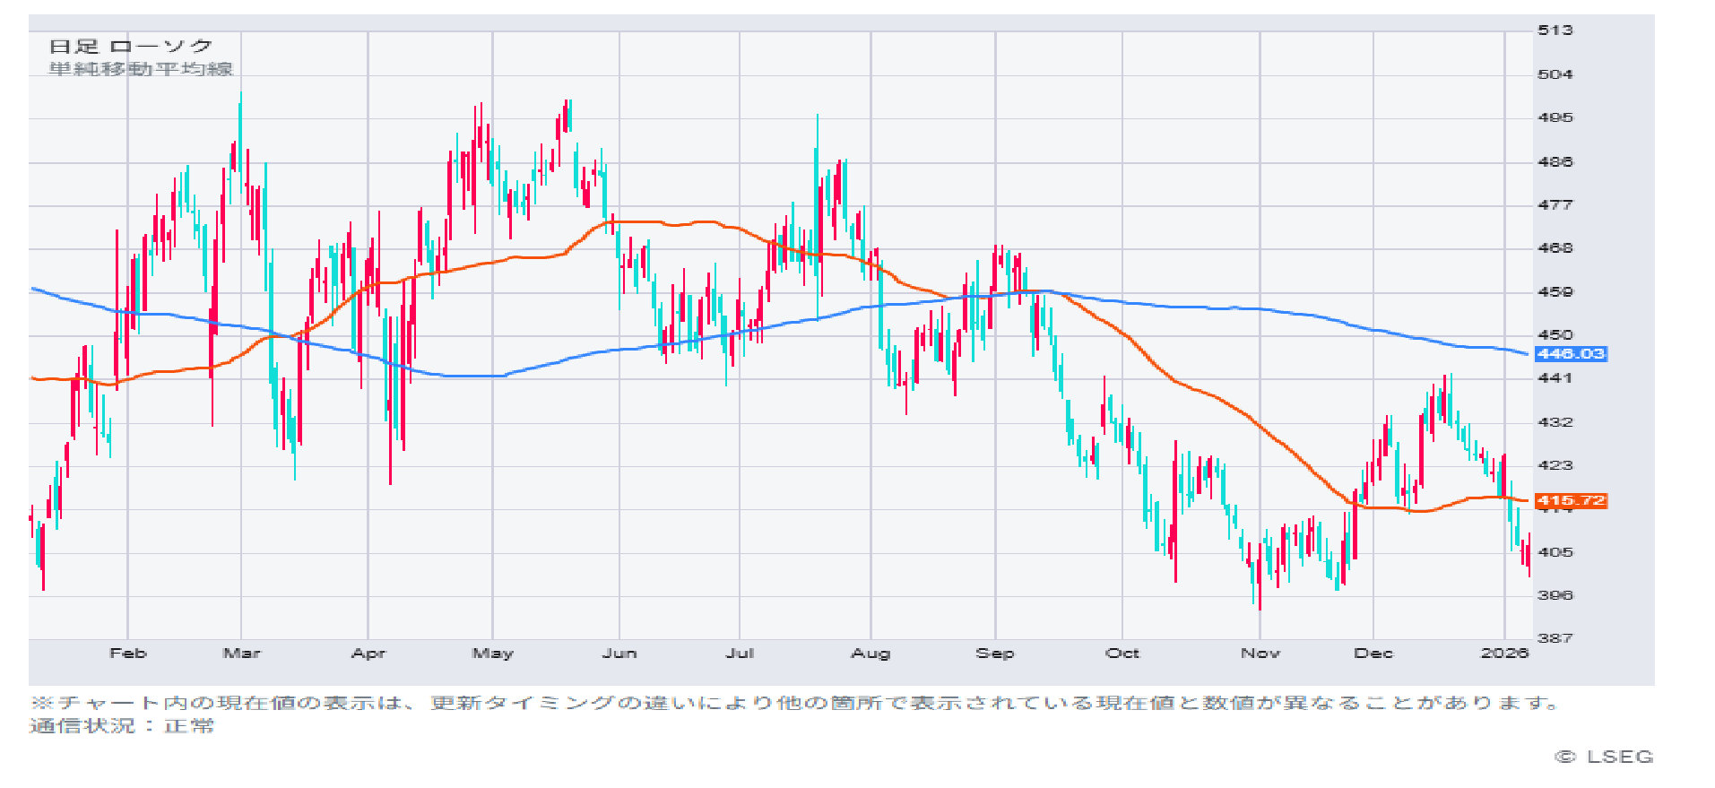Click the 387 bottom price axis label

1555,638
